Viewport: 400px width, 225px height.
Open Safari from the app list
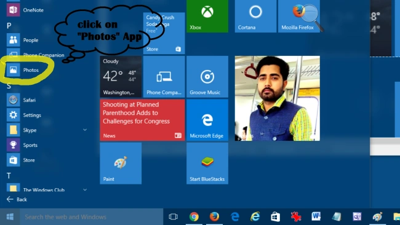click(x=22, y=100)
